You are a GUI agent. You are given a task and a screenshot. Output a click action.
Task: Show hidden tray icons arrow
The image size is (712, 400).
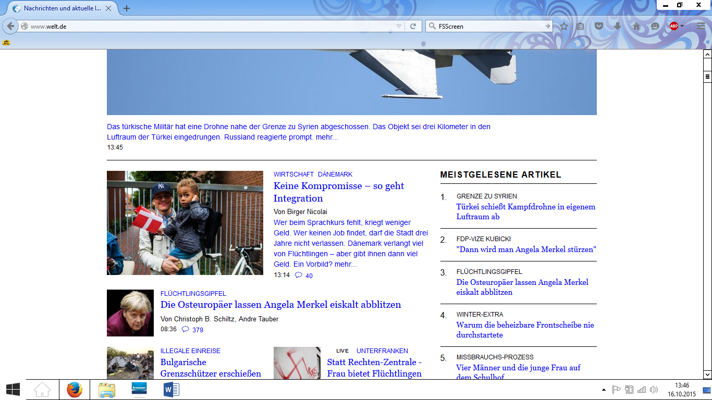pyautogui.click(x=604, y=390)
